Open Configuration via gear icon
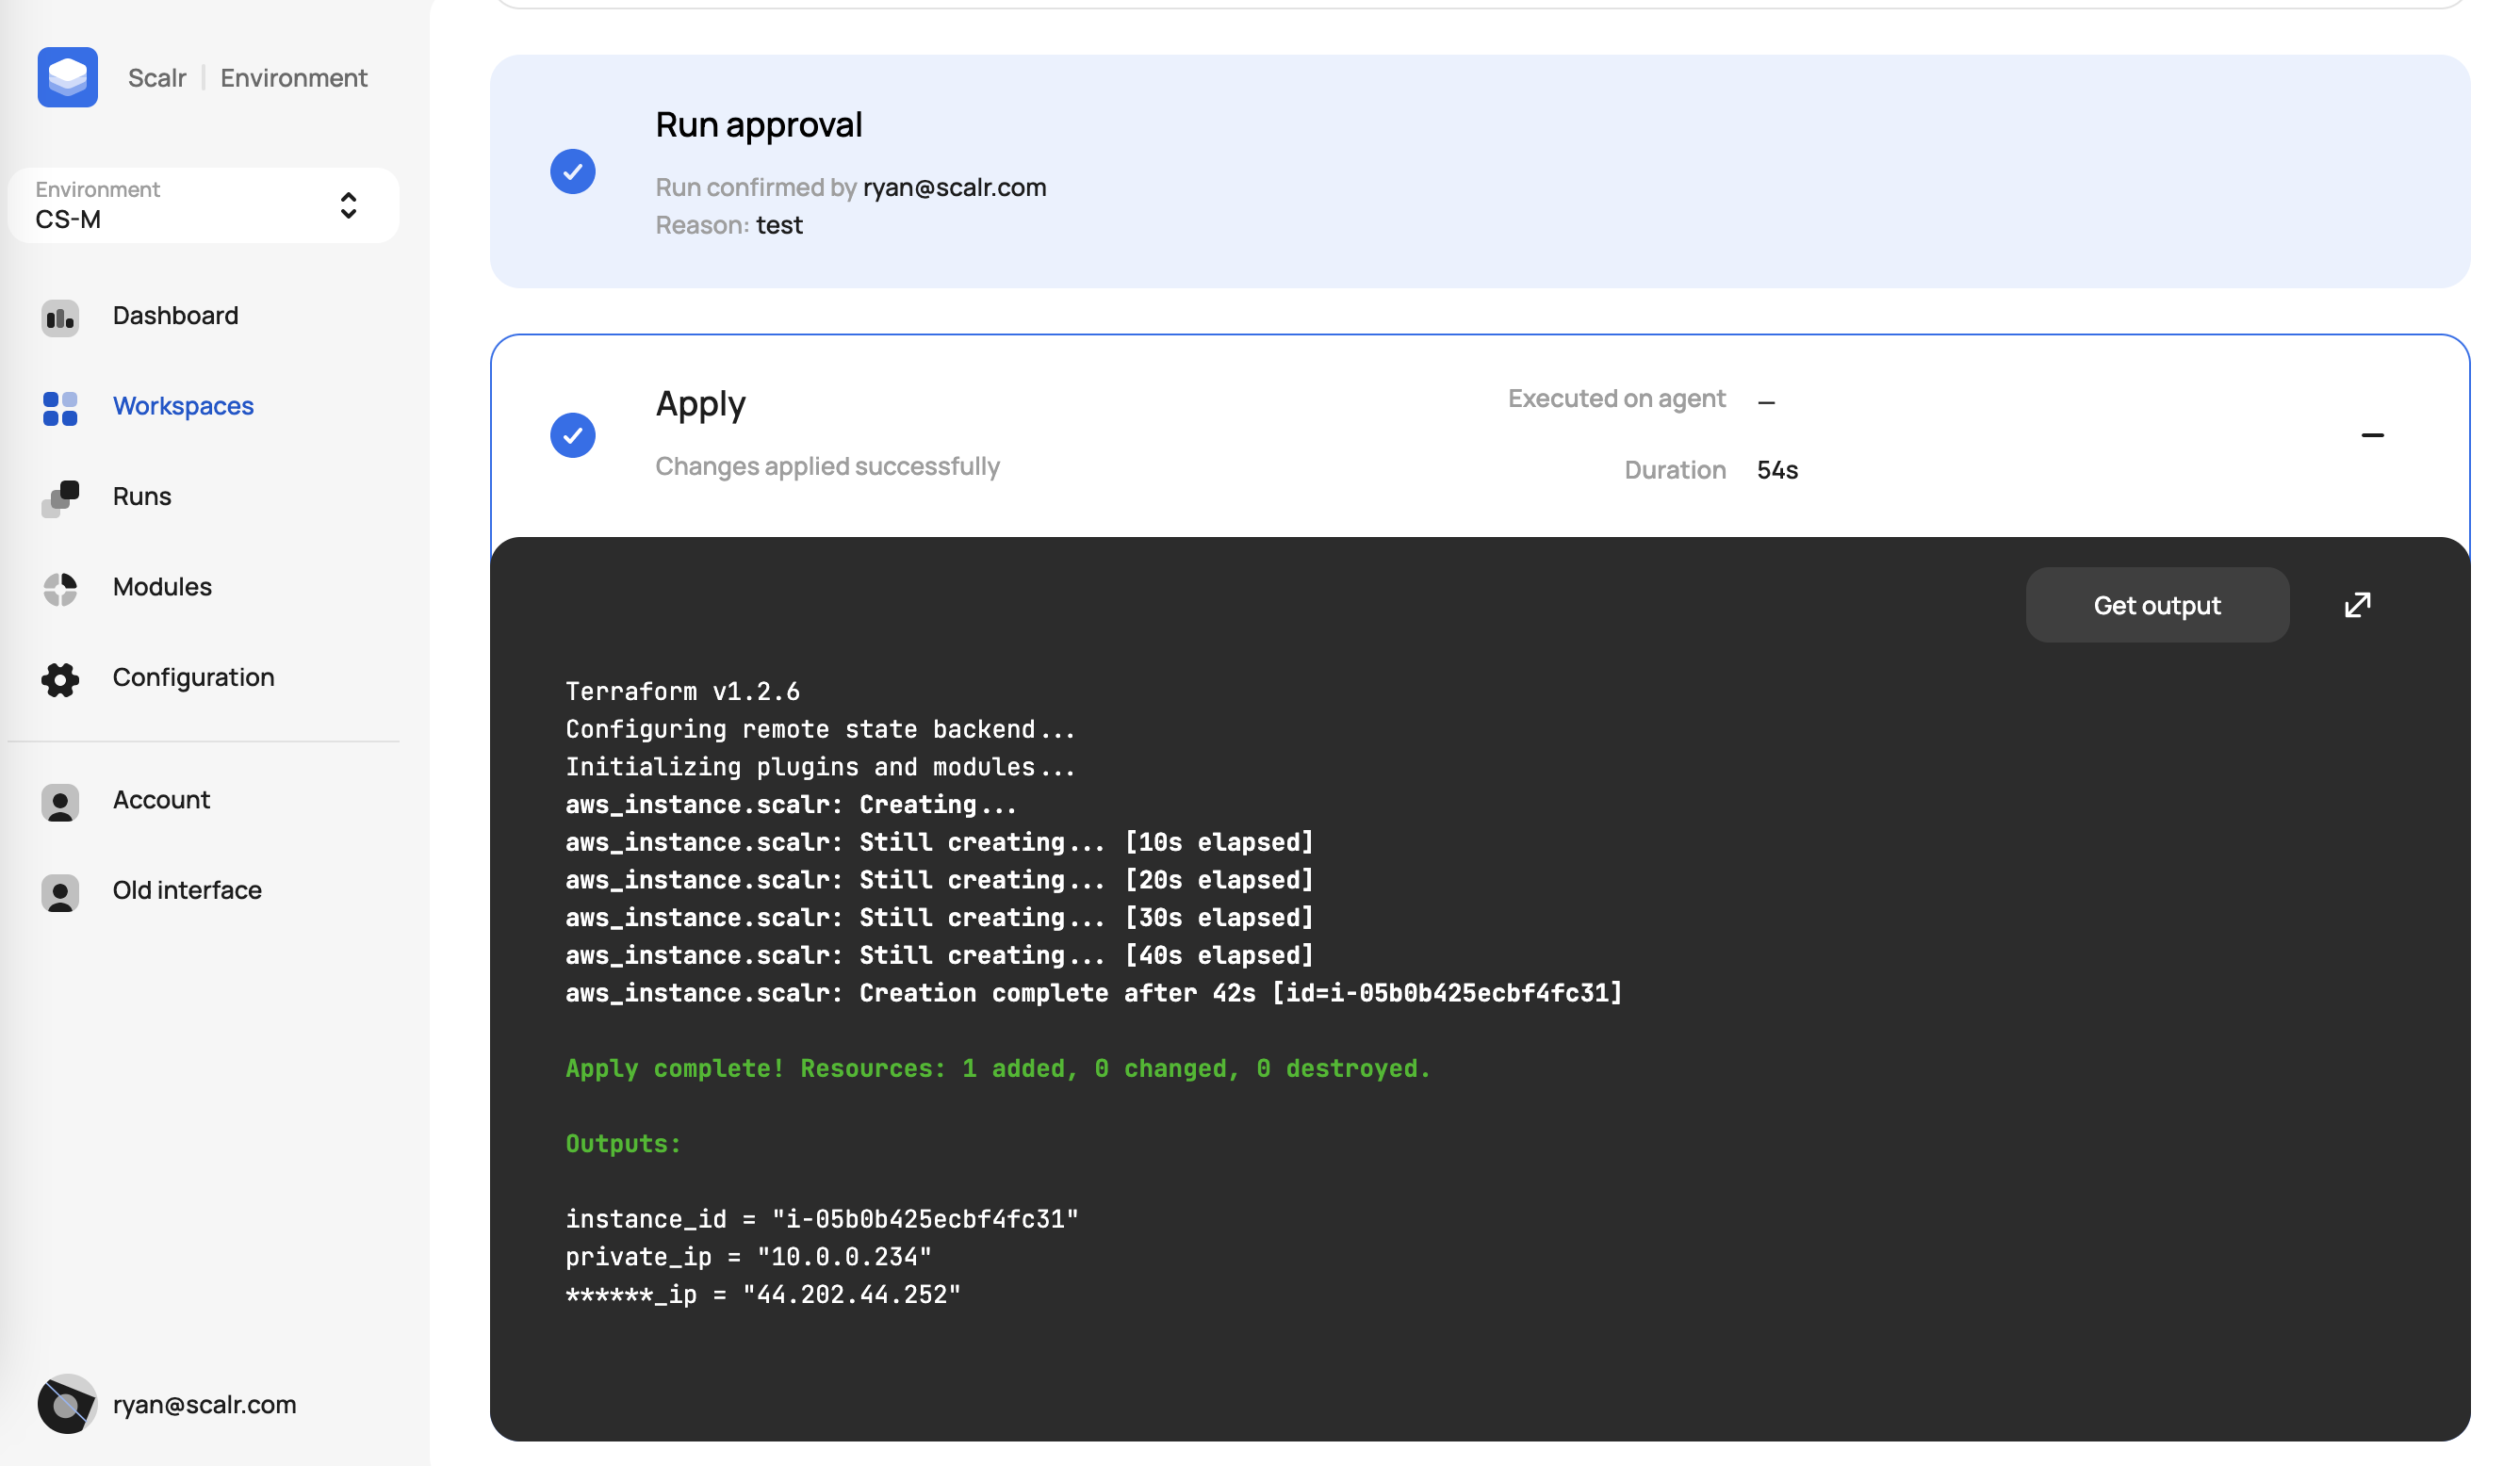Screen dimensions: 2520x1466 60,679
